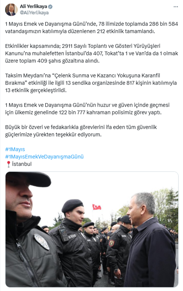The height and width of the screenshot is (291, 183).
Task: Click the sentence about 122 bin 777 polisimiz
Action: pyautogui.click(x=87, y=108)
